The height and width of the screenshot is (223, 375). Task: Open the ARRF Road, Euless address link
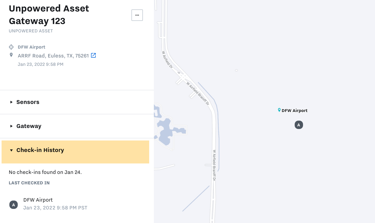click(53, 56)
